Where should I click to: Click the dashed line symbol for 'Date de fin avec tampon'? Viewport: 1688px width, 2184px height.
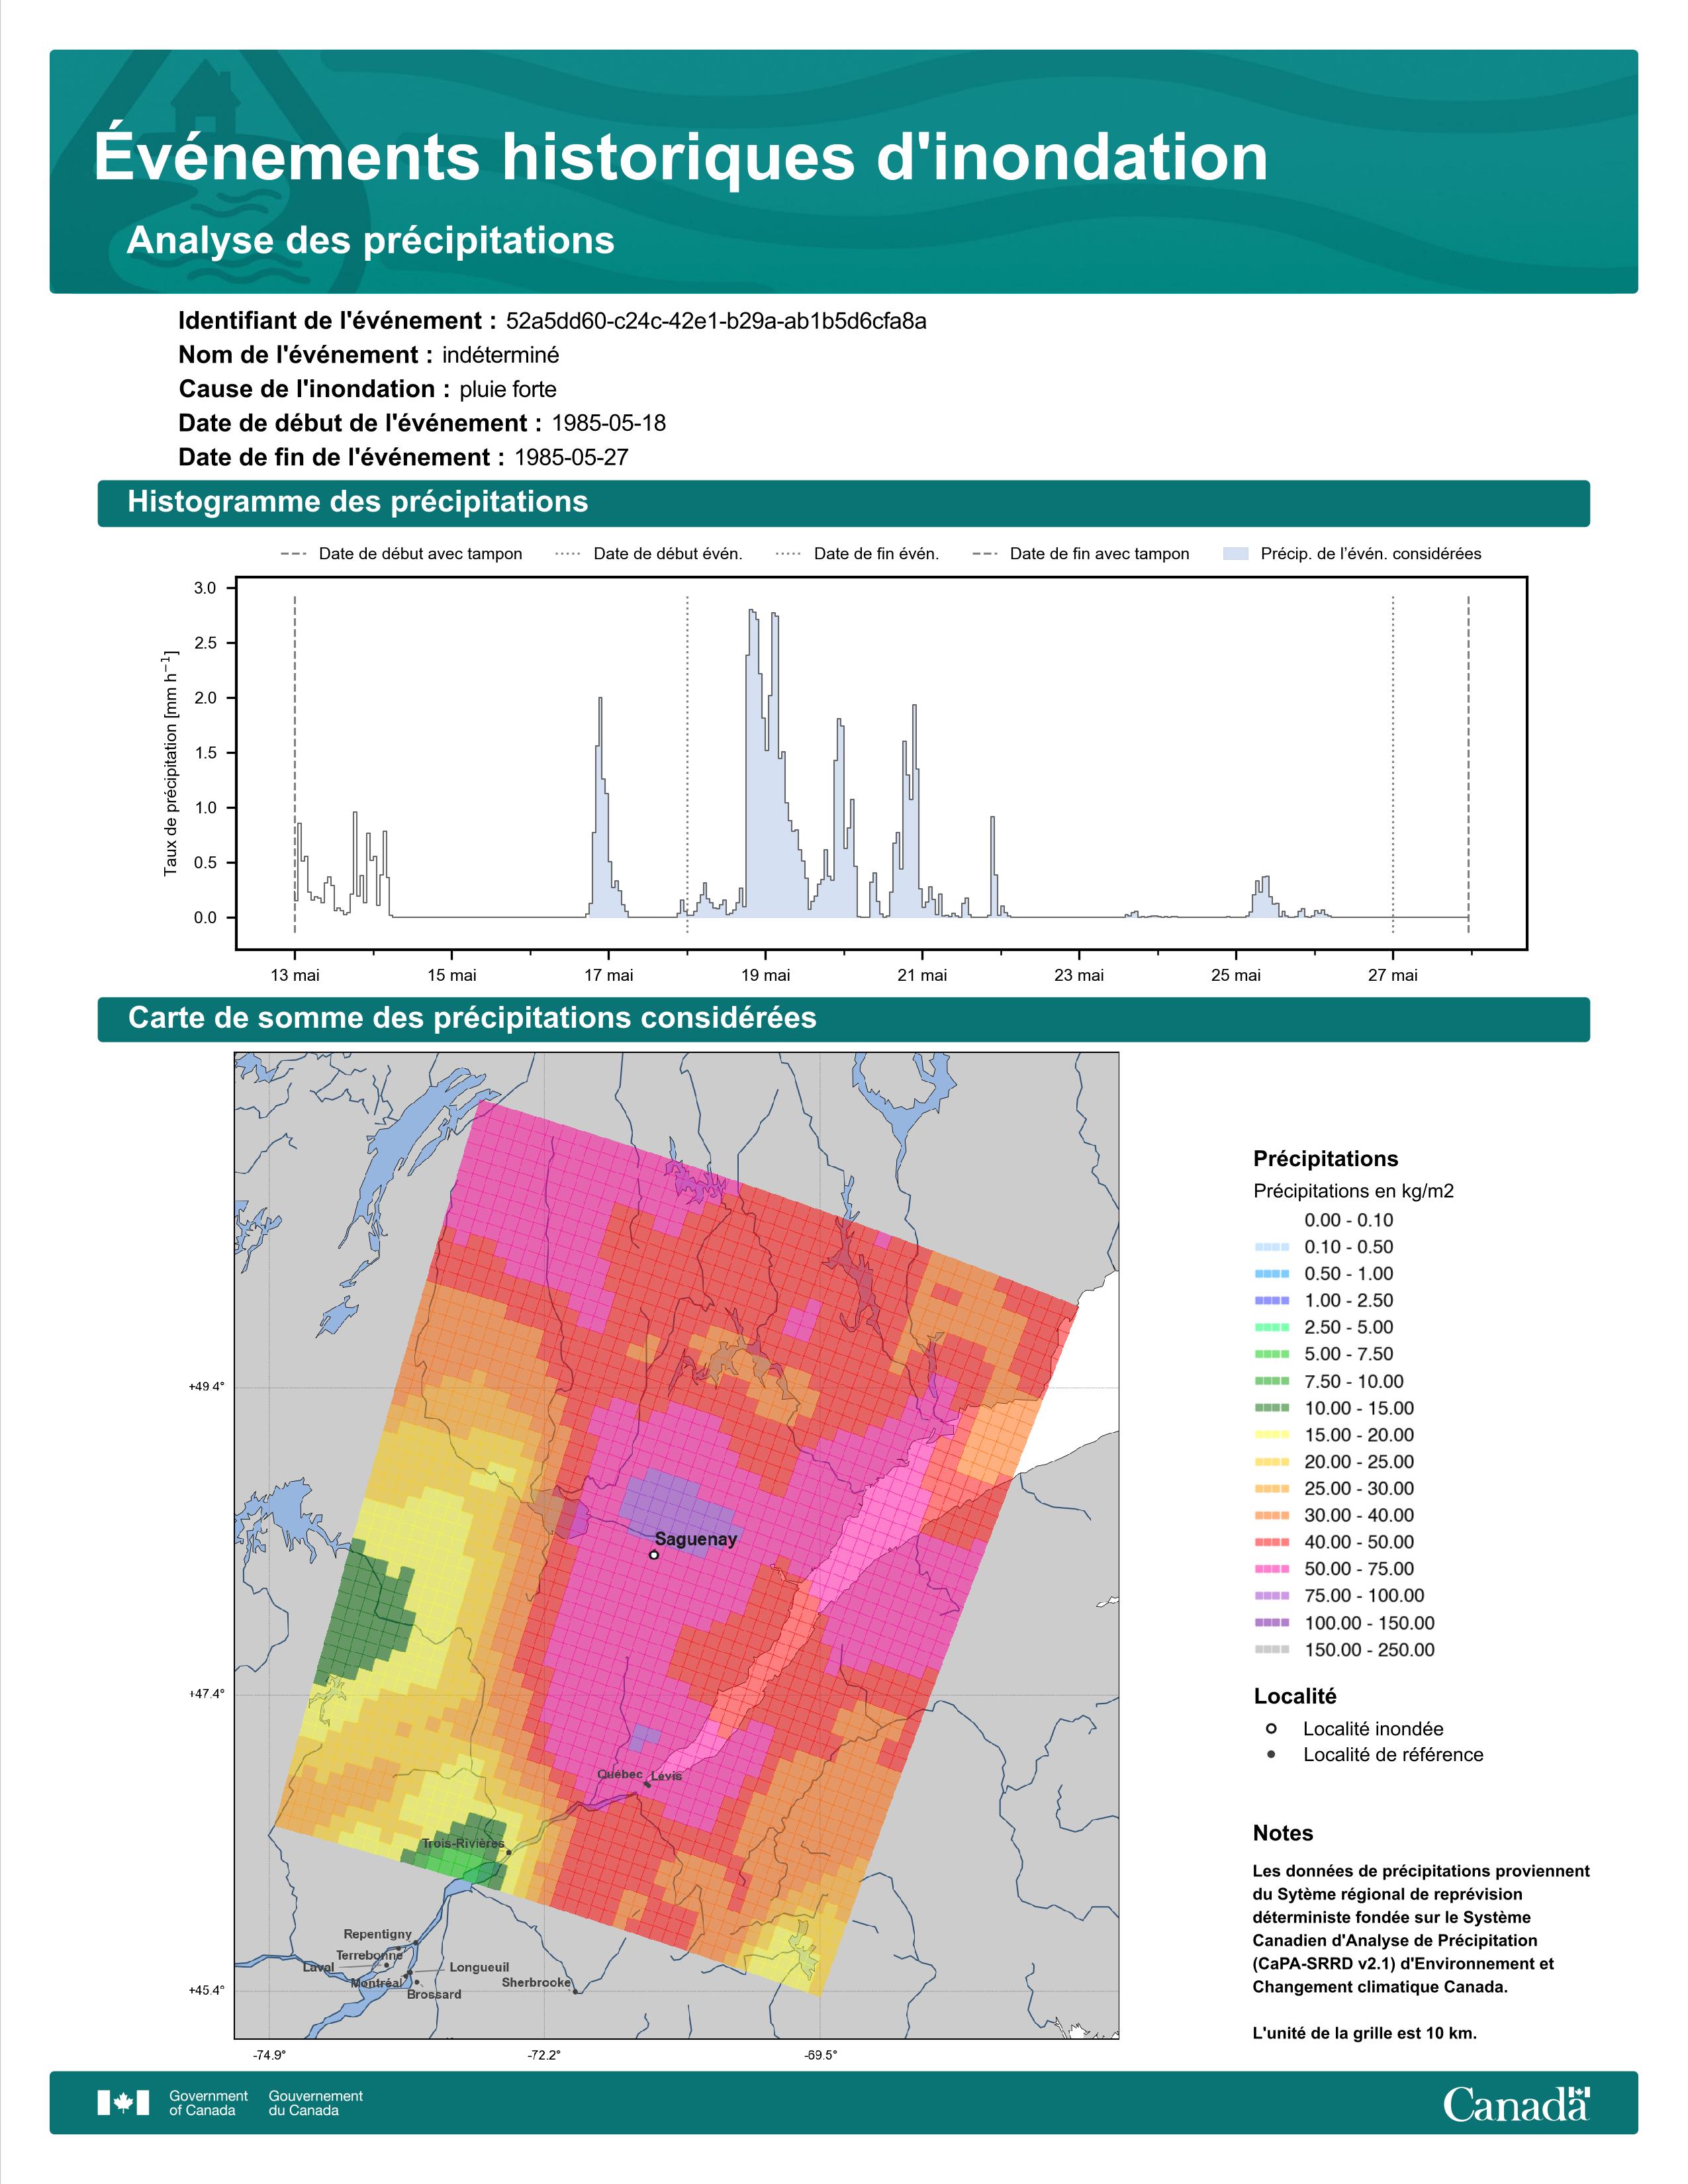pos(985,554)
